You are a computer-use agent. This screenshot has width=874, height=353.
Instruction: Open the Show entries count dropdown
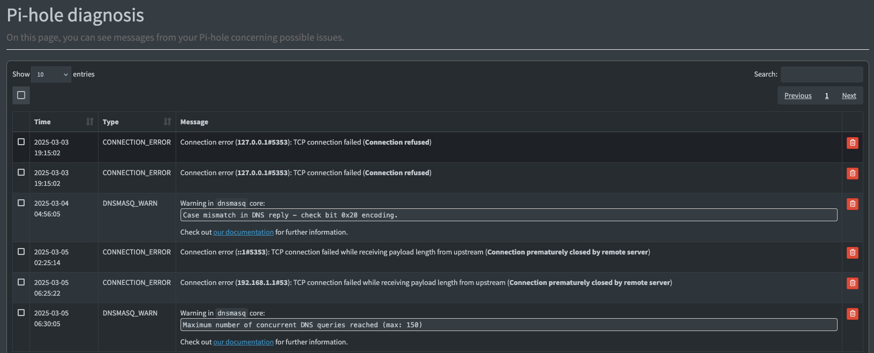tap(51, 74)
